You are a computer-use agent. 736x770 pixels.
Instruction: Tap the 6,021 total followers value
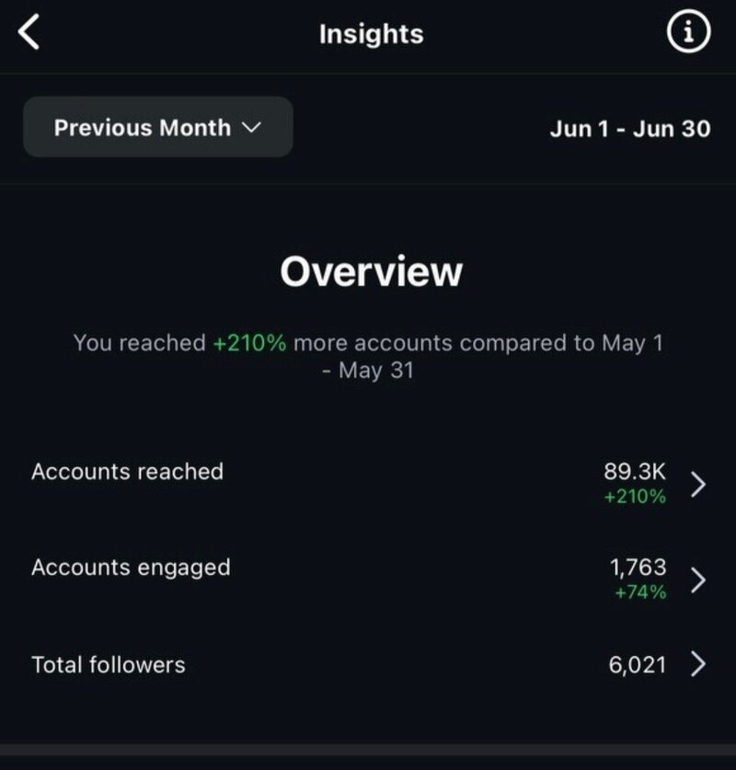click(637, 665)
